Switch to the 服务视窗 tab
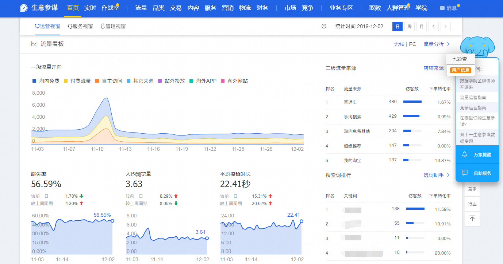 coord(80,26)
